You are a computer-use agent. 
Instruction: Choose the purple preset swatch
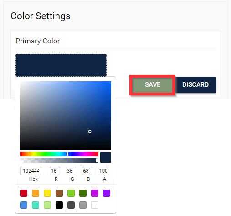(107, 193)
